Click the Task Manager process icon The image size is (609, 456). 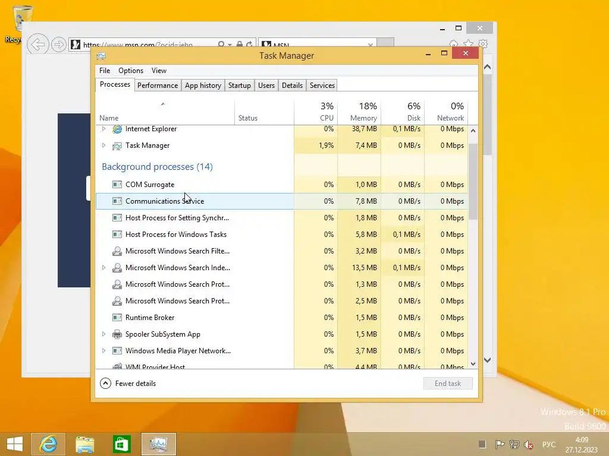click(117, 146)
